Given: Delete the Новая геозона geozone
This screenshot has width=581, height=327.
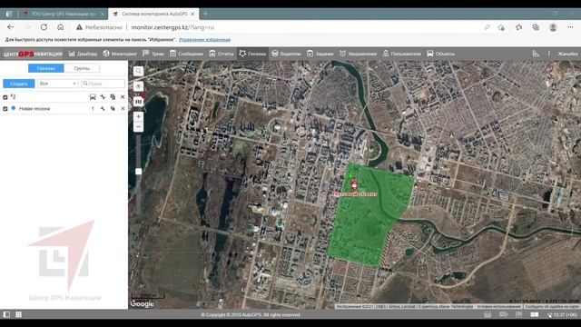Looking at the screenshot, I should (x=123, y=109).
